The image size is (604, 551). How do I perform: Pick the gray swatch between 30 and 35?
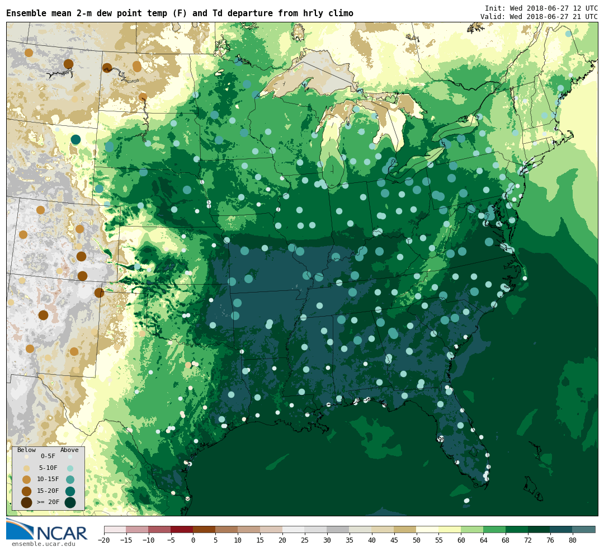pyautogui.click(x=338, y=530)
